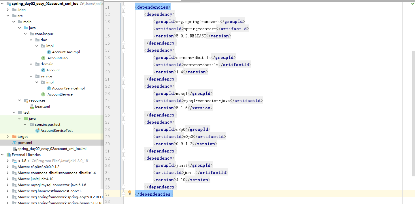
Task: Click the Maven spring-aop library icon
Action: (x=14, y=197)
